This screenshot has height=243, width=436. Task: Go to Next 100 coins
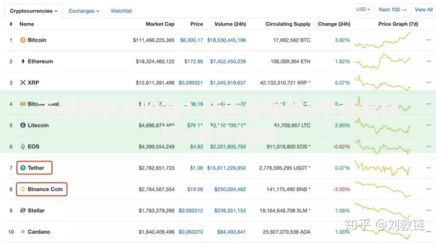pyautogui.click(x=392, y=10)
